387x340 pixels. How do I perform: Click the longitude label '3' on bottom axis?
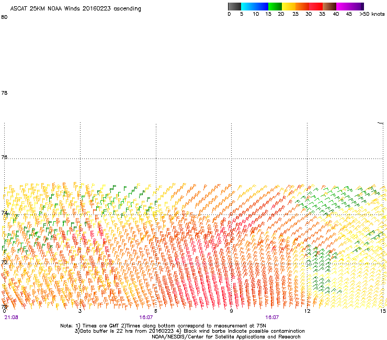[x=80, y=311]
